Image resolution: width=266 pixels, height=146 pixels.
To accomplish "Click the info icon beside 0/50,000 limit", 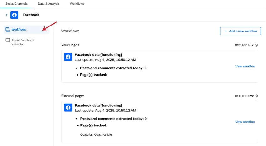I will (x=256, y=96).
